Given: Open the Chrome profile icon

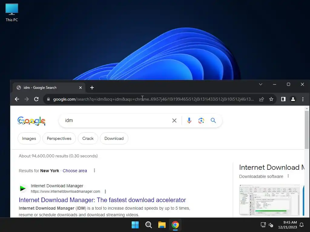Looking at the screenshot, I should tap(293, 99).
